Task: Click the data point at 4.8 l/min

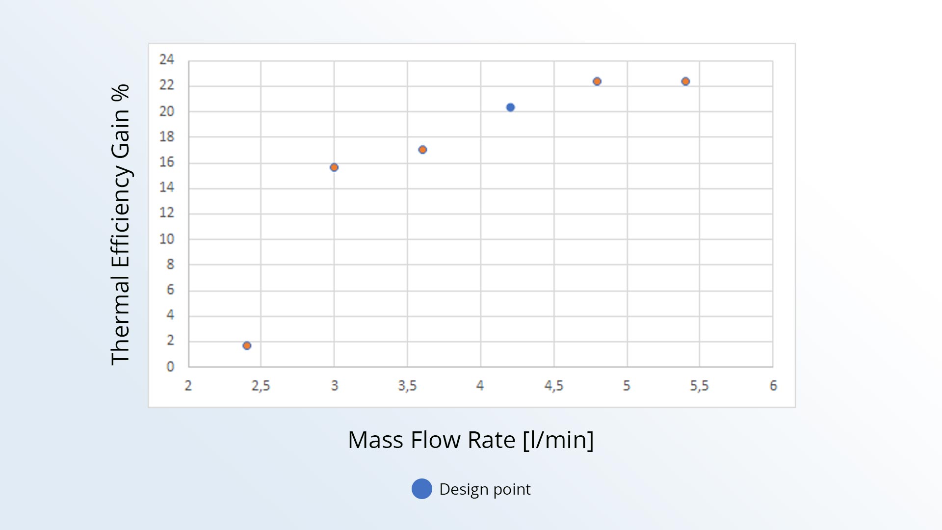Action: click(x=597, y=81)
